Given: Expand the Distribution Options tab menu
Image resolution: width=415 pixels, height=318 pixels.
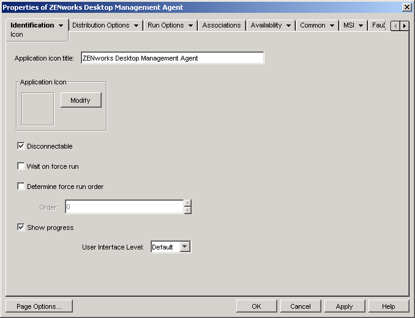Looking at the screenshot, I should [x=136, y=26].
